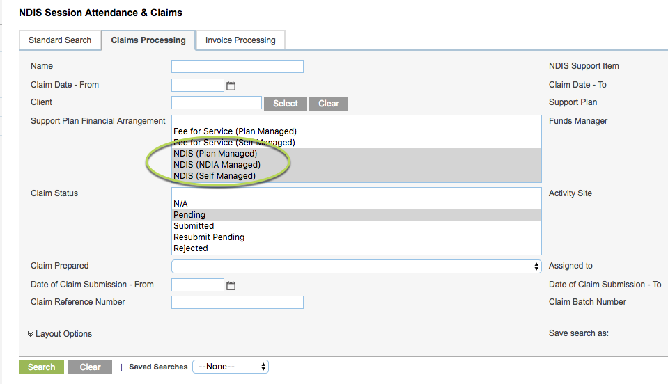Select Fee for Service (Self Managed) option
This screenshot has width=668, height=384.
click(x=357, y=143)
